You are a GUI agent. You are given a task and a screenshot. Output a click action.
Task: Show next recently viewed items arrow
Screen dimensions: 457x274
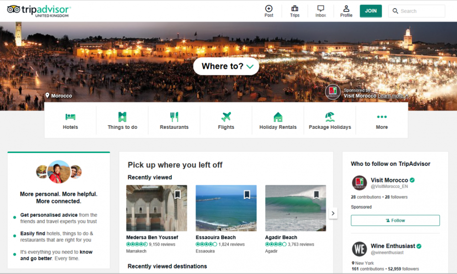pos(333,213)
